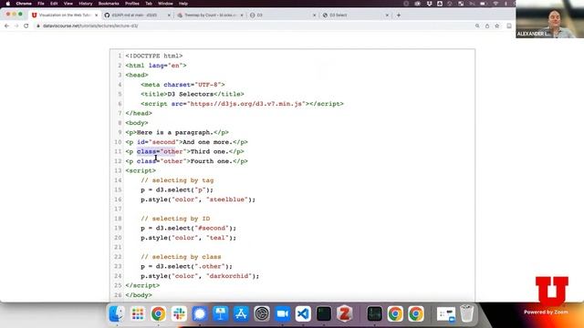Click the '<!DOCTYPE html>' line
Image resolution: width=584 pixels, height=328 pixels.
pos(154,56)
